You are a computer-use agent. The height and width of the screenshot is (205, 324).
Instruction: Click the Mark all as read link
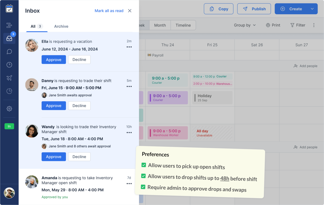(109, 11)
